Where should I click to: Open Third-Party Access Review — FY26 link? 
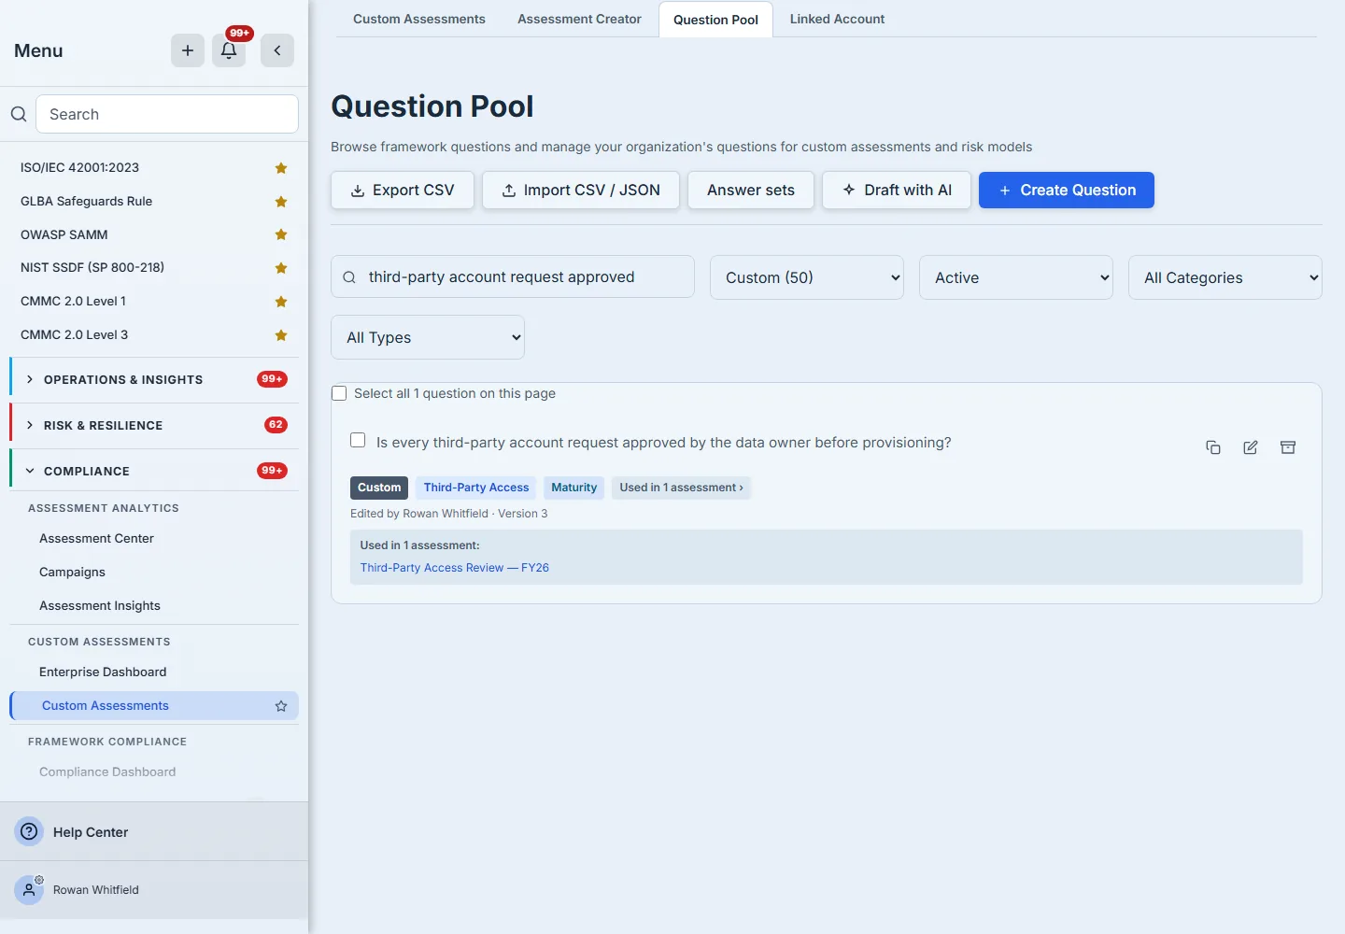click(x=455, y=568)
